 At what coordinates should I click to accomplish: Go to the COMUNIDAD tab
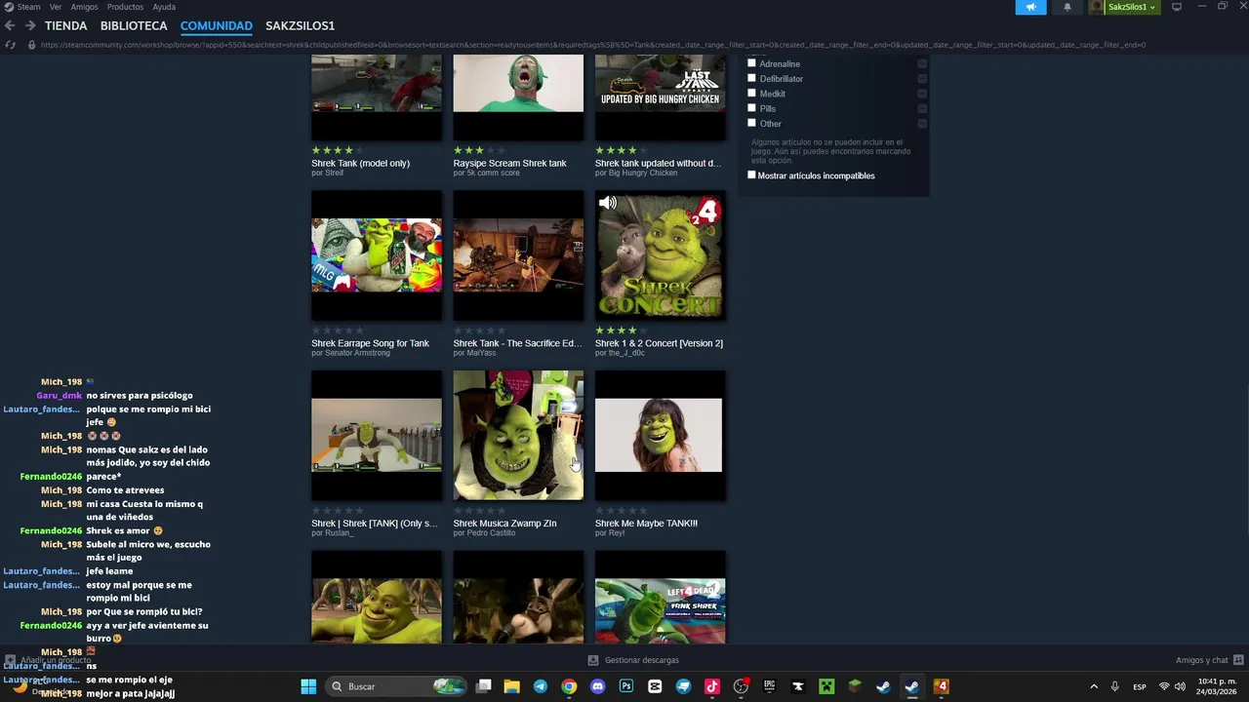216,25
